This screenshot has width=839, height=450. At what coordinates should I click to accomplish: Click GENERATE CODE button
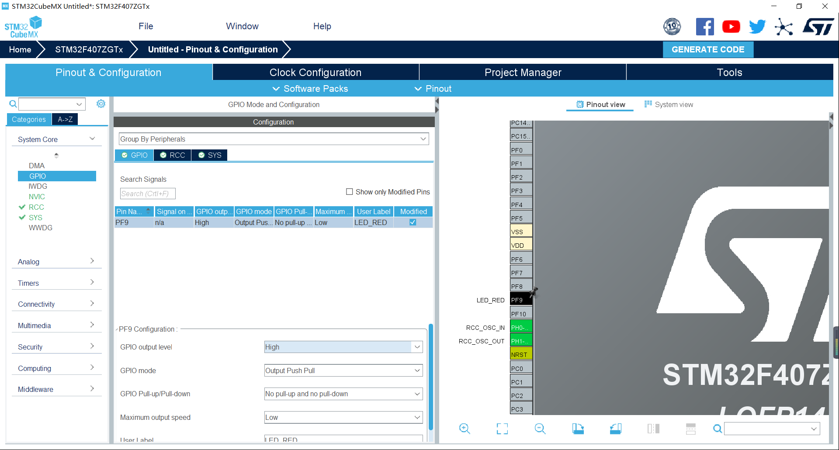click(x=708, y=49)
